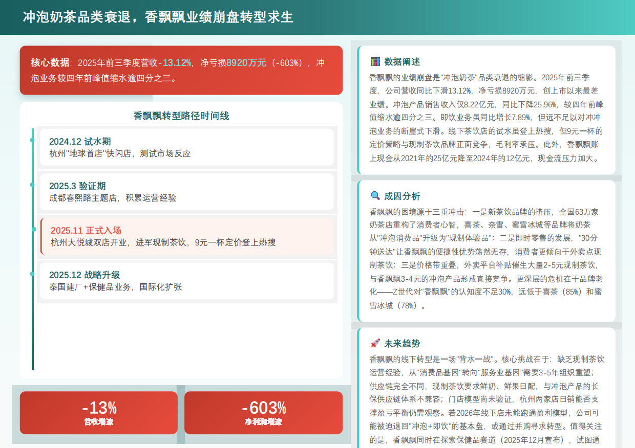
Task: Click the highlighted 8920万元 loss figure
Action: pyautogui.click(x=246, y=63)
